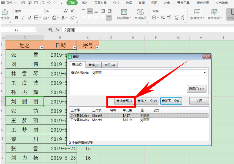Center text horizontally
This screenshot has width=234, height=164.
pyautogui.click(x=90, y=18)
